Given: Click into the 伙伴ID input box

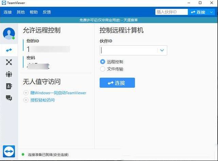Looking at the screenshot, I should coord(129,50).
